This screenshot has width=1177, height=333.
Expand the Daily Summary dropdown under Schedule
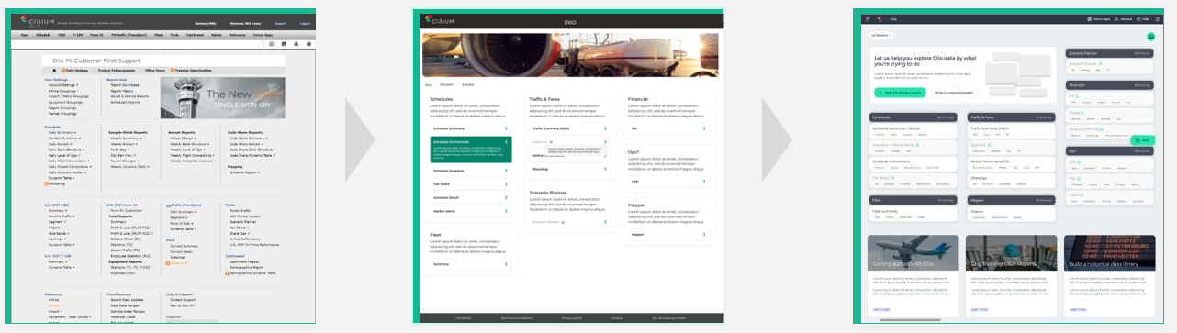[62, 133]
